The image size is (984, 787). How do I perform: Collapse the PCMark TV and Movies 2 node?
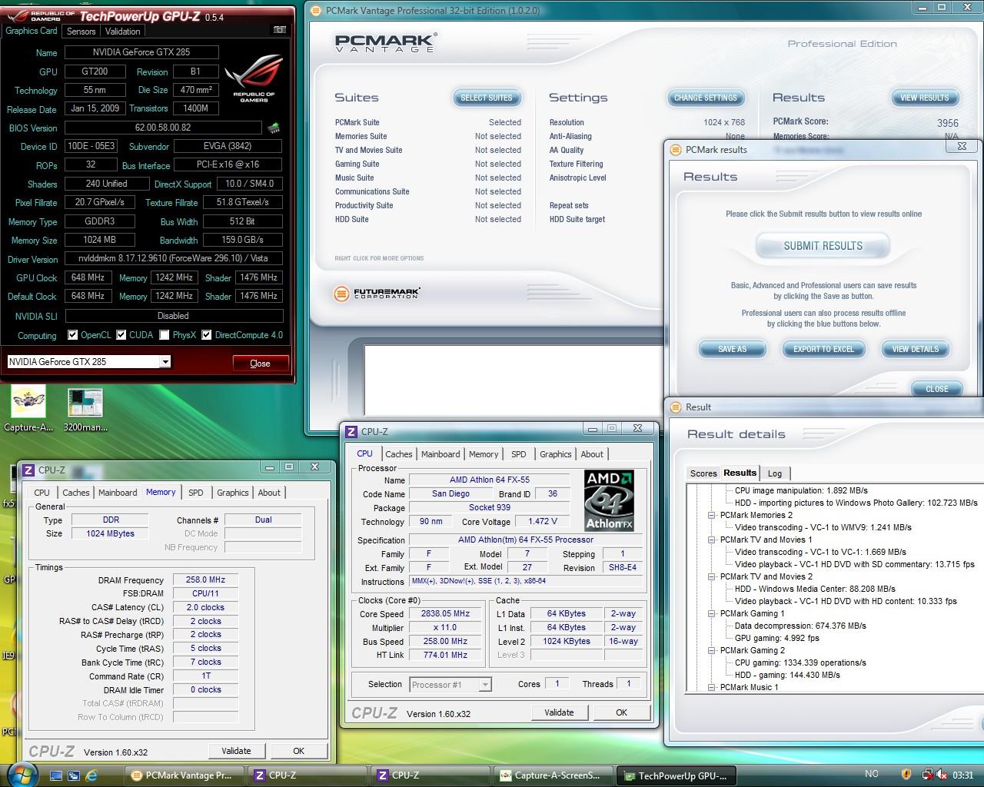pos(712,577)
